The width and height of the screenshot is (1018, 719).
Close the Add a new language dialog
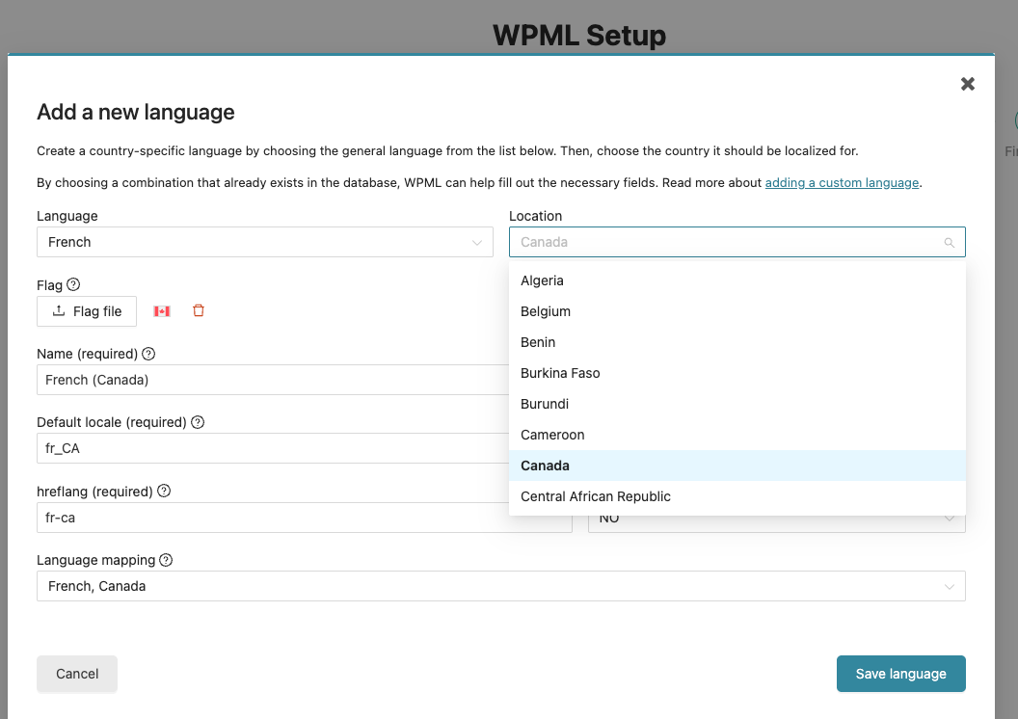pos(968,84)
